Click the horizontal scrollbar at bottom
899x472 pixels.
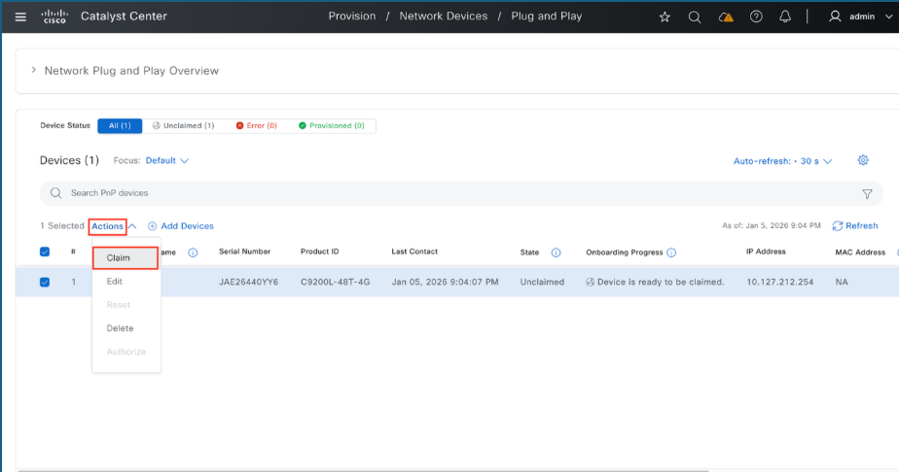tap(362, 470)
